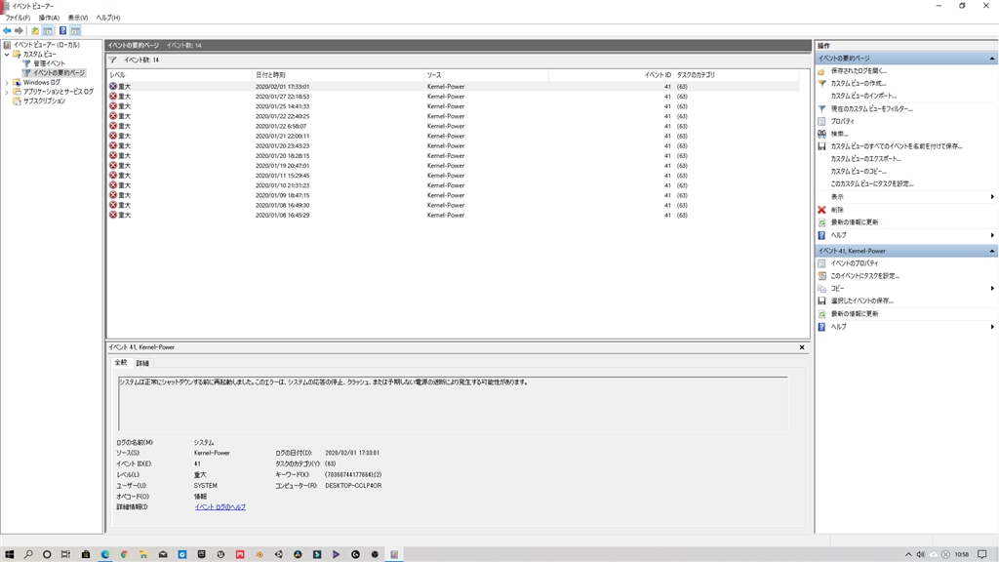Open ヘルプ submenu under イベント 41 section

[x=906, y=327]
